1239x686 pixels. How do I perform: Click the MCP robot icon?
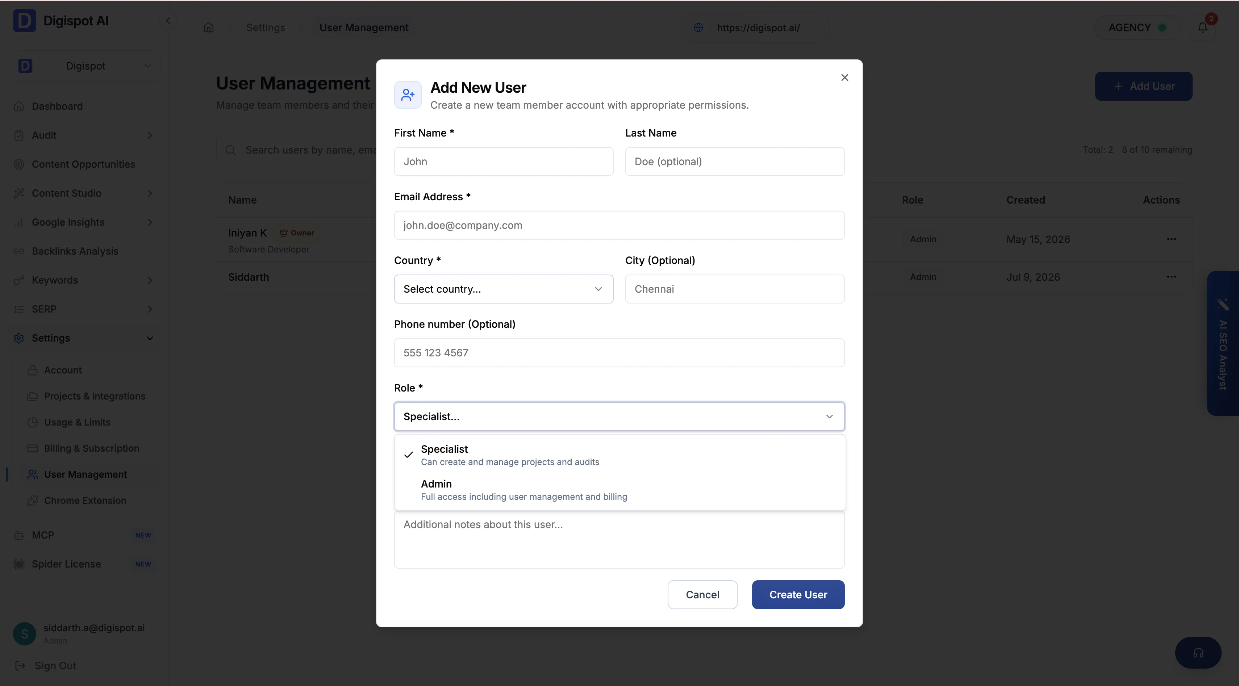tap(19, 535)
